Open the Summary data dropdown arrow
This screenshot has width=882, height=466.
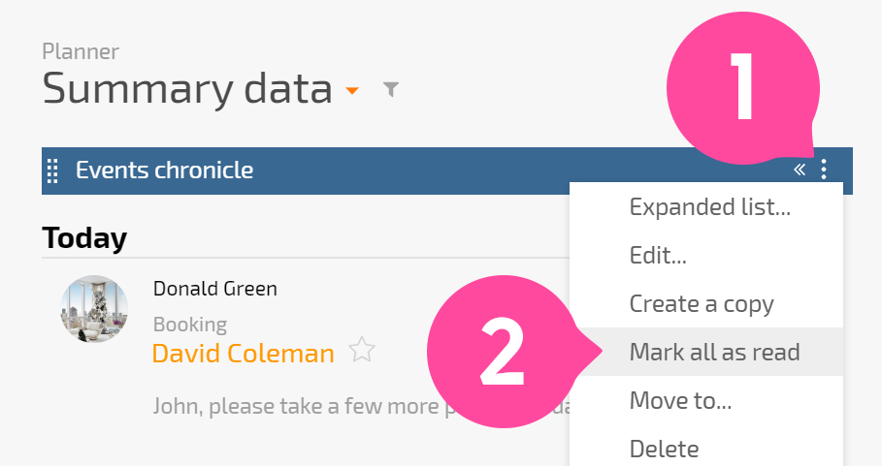[x=352, y=90]
